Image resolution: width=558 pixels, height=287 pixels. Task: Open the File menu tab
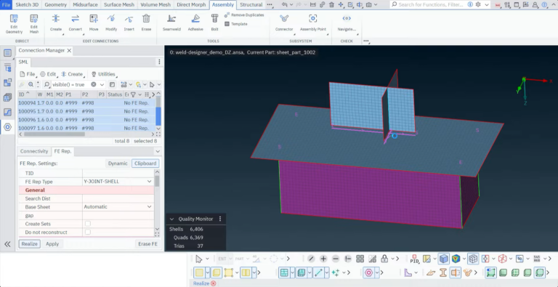(6, 4)
